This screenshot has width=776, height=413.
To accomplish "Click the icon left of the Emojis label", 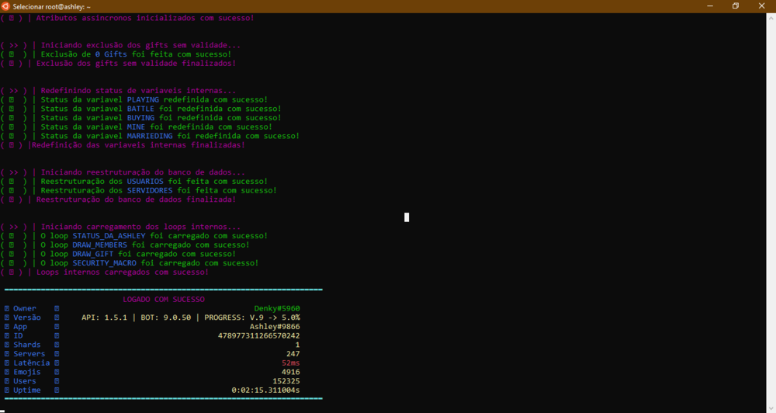I will tap(7, 373).
